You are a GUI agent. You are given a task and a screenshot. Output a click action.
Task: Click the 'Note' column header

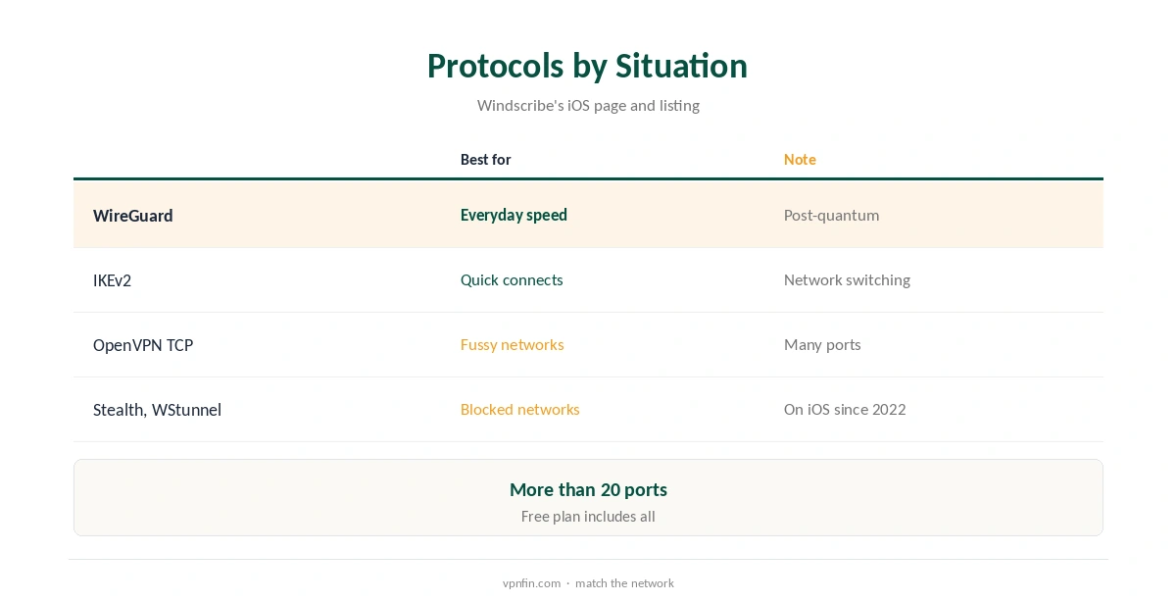pyautogui.click(x=800, y=160)
